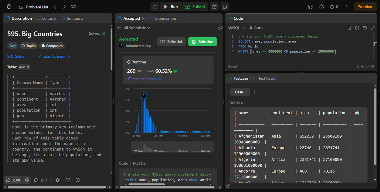
Task: Open the Problem List
Action: click(34, 7)
